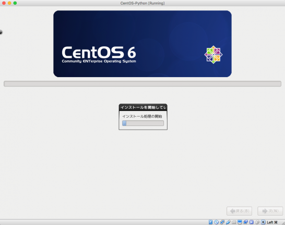This screenshot has height=225, width=285.
Task: Open the optical disc drive status icon
Action: click(x=216, y=222)
